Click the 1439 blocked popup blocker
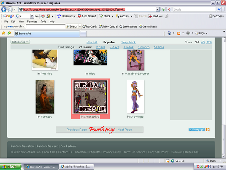226x170 pixels. 87,16
